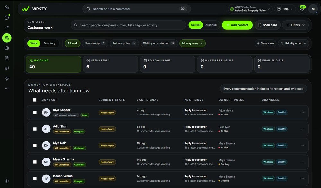
Task: Switch to Current contacts toggle
Action: coord(196,25)
